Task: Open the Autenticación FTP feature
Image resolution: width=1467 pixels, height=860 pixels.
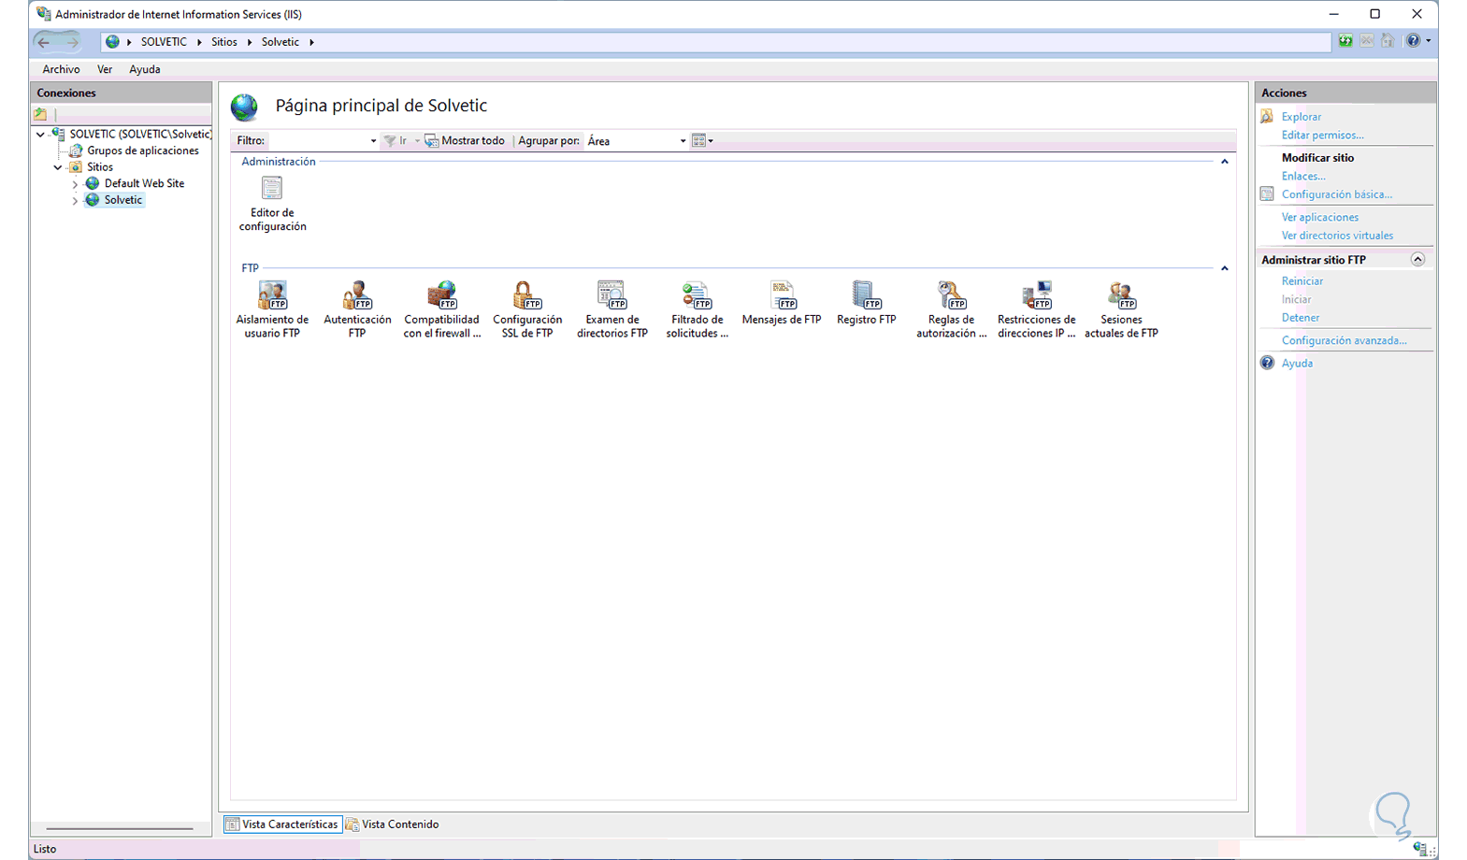Action: (x=357, y=309)
